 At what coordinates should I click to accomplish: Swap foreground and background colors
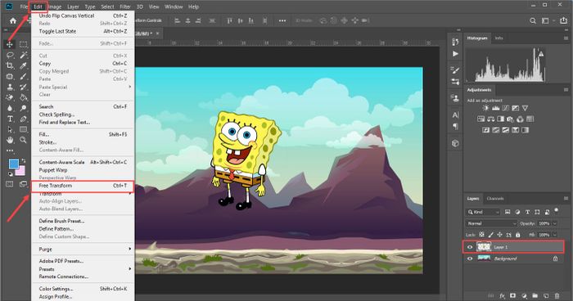(x=24, y=160)
